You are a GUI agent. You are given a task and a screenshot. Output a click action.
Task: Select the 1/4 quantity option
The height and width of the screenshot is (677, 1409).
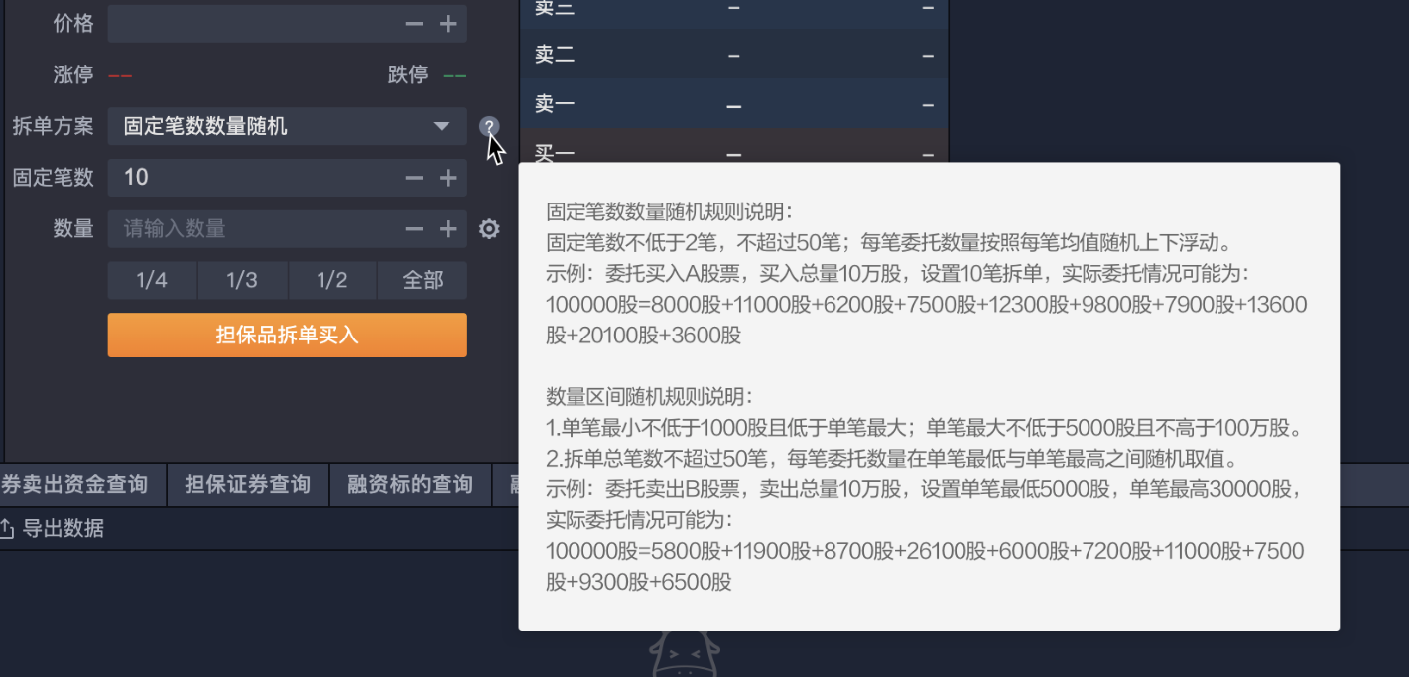pyautogui.click(x=152, y=280)
